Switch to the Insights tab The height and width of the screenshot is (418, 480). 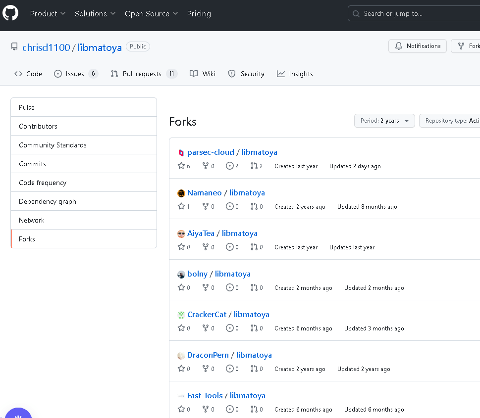(295, 74)
